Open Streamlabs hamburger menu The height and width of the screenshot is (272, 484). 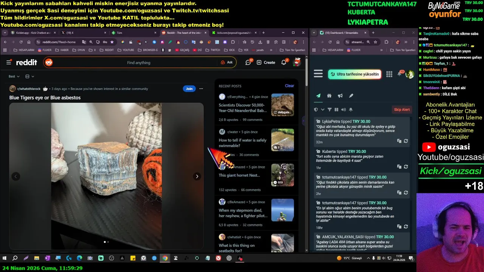pos(318,74)
